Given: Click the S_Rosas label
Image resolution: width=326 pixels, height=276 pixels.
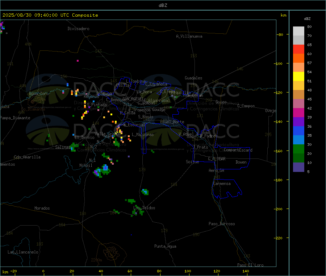Looking at the screenshot, I should (146, 117).
